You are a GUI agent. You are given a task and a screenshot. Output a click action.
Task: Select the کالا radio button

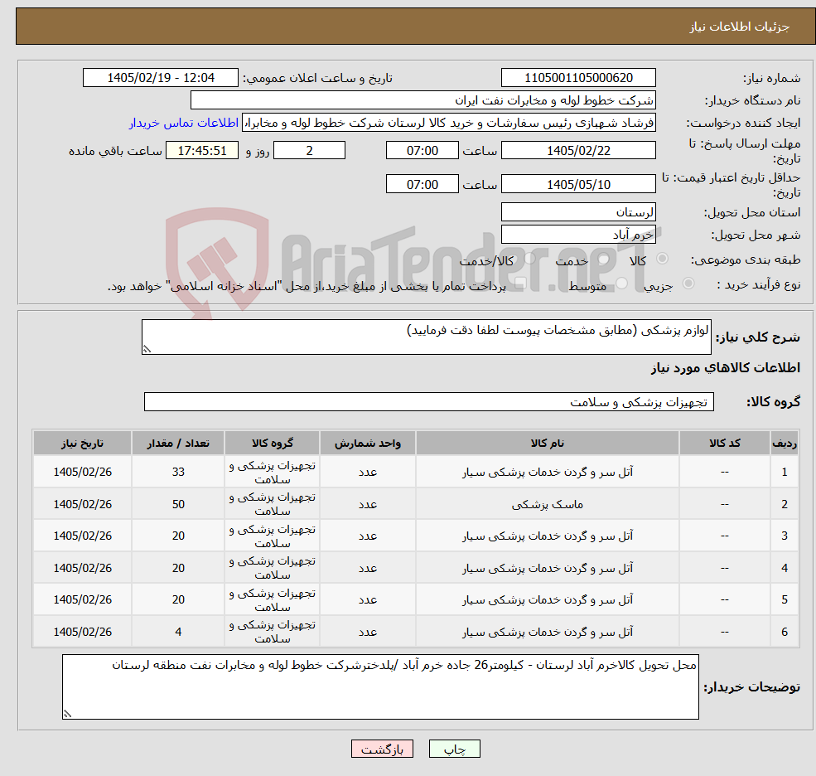coord(663,259)
